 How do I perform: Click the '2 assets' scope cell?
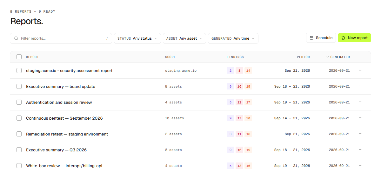point(173,134)
